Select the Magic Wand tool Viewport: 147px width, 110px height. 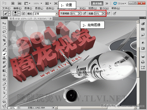4,36
